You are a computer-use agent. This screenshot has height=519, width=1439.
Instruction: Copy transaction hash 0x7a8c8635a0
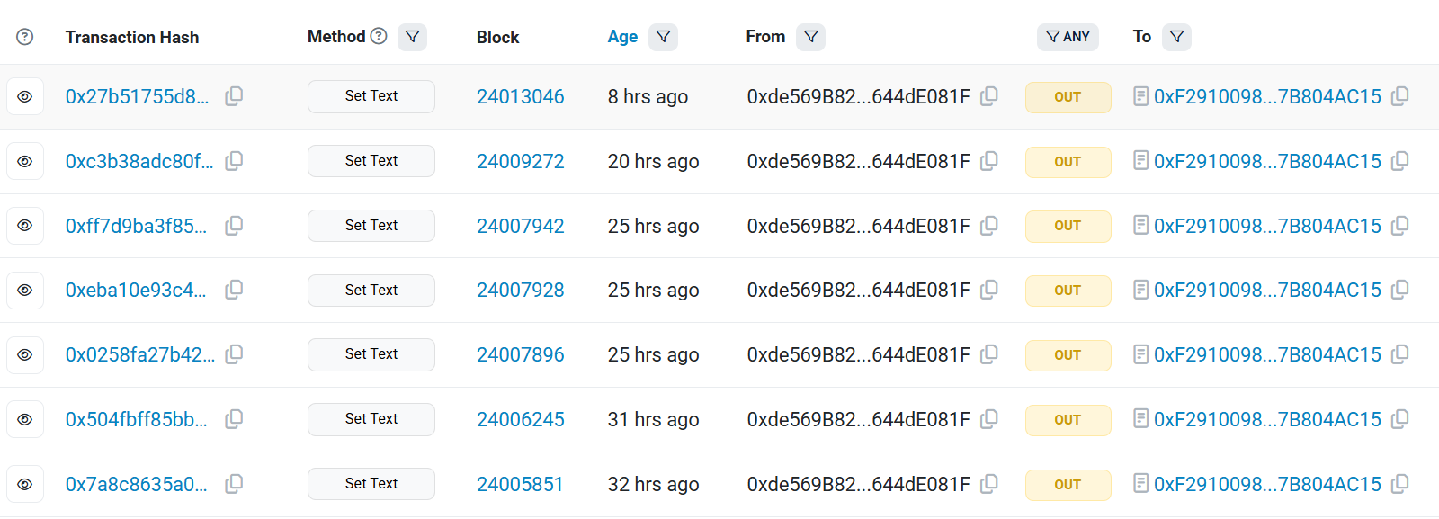pyautogui.click(x=234, y=484)
